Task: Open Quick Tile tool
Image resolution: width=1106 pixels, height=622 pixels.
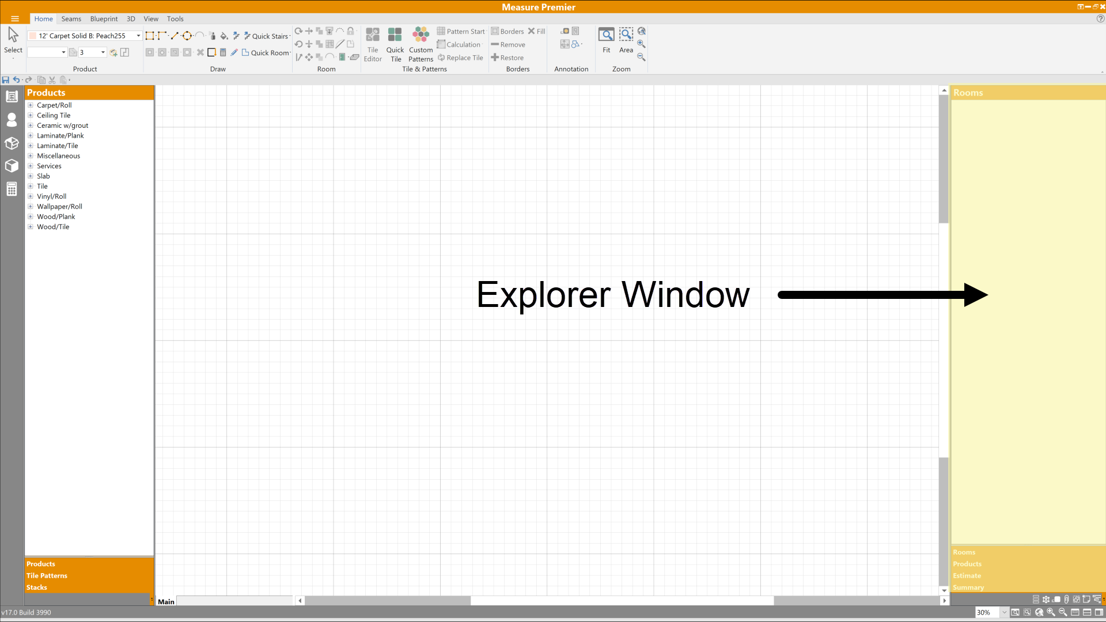Action: tap(395, 45)
